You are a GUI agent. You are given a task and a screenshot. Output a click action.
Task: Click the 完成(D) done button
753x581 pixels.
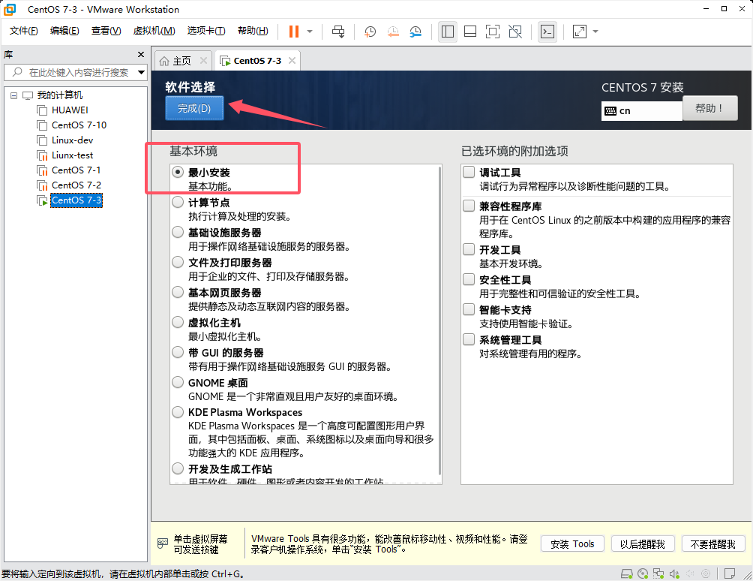(194, 108)
